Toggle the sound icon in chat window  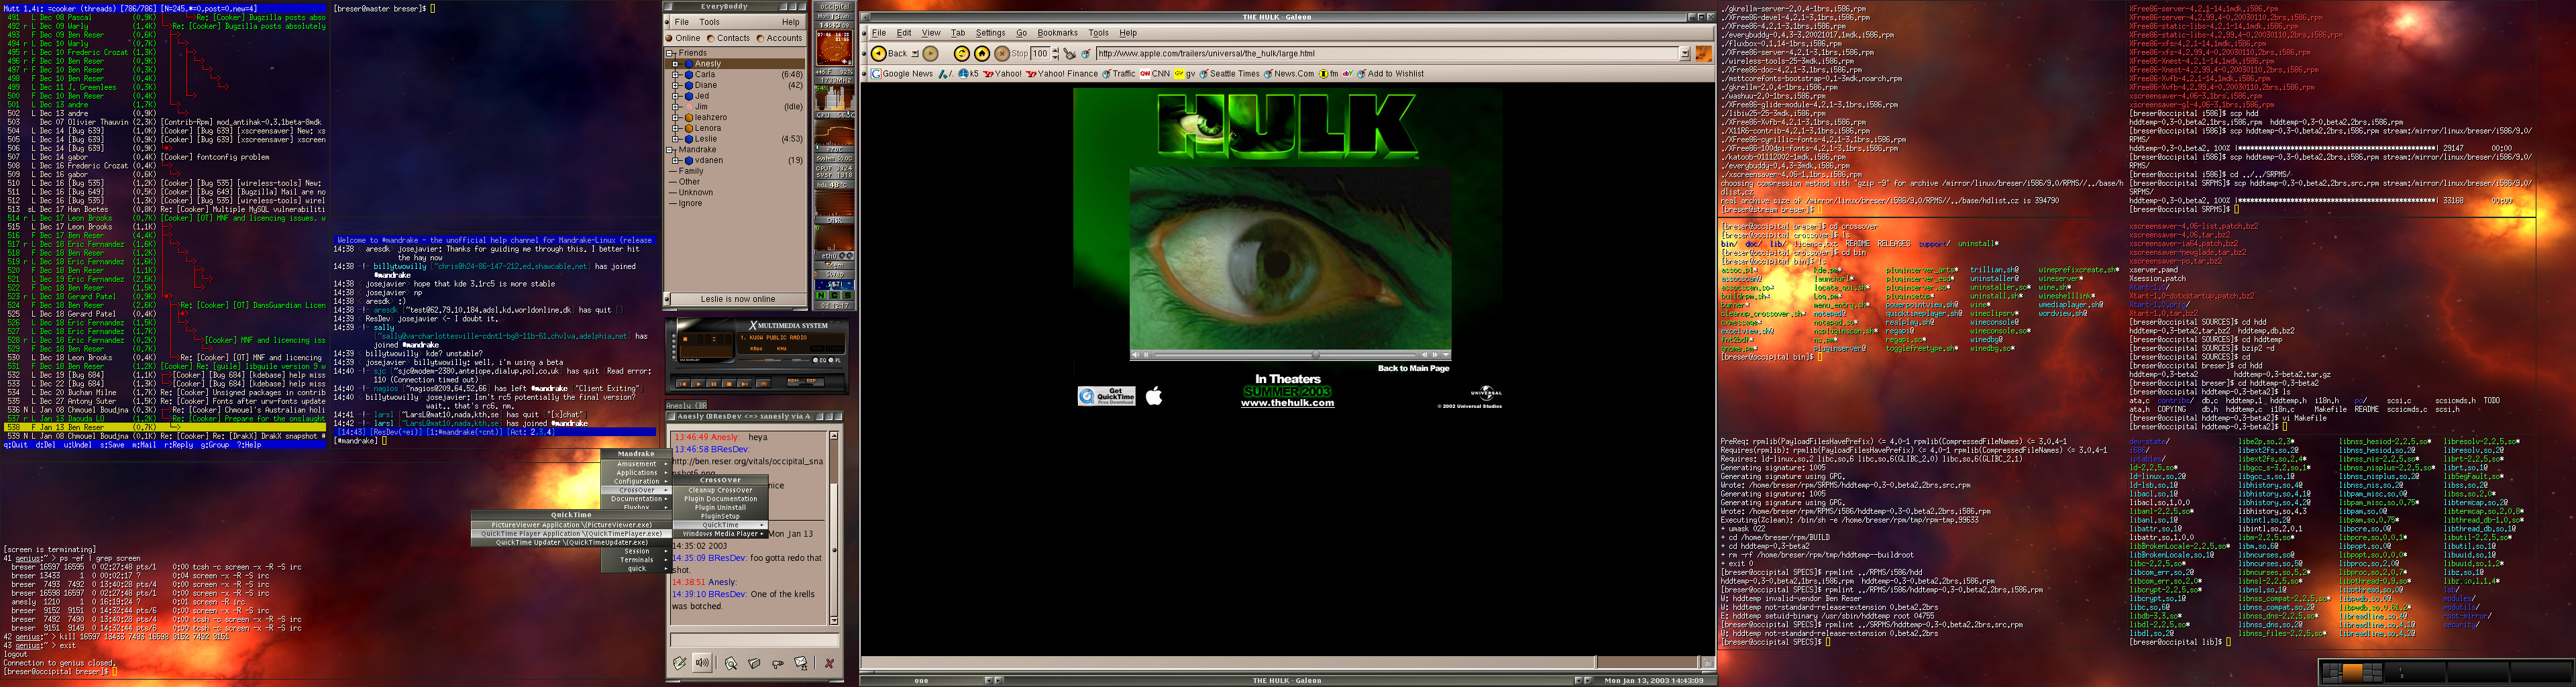point(702,663)
